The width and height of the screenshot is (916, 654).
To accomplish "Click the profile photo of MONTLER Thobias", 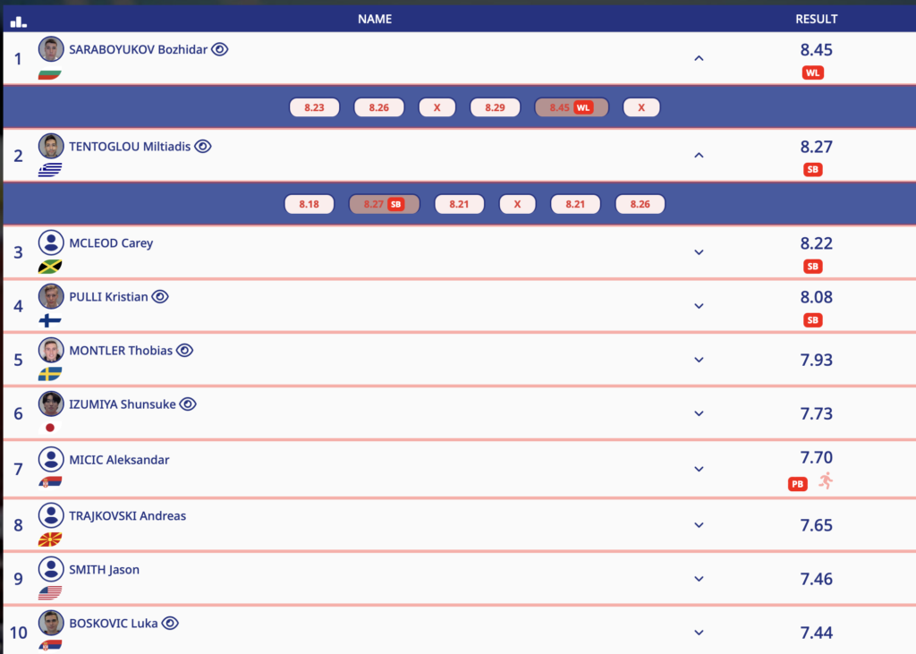I will click(x=51, y=350).
